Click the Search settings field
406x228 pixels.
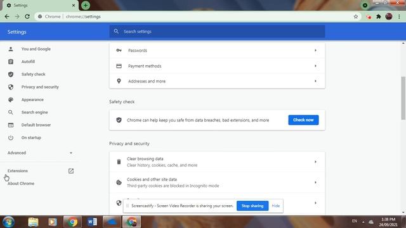click(x=217, y=31)
